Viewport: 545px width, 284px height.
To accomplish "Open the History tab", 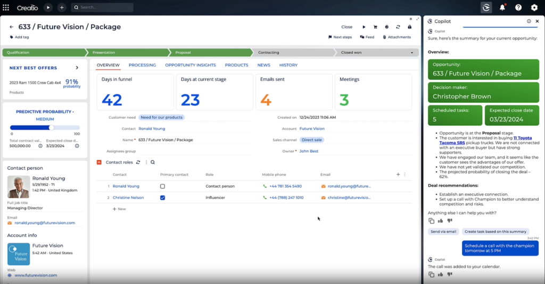I will pos(288,65).
